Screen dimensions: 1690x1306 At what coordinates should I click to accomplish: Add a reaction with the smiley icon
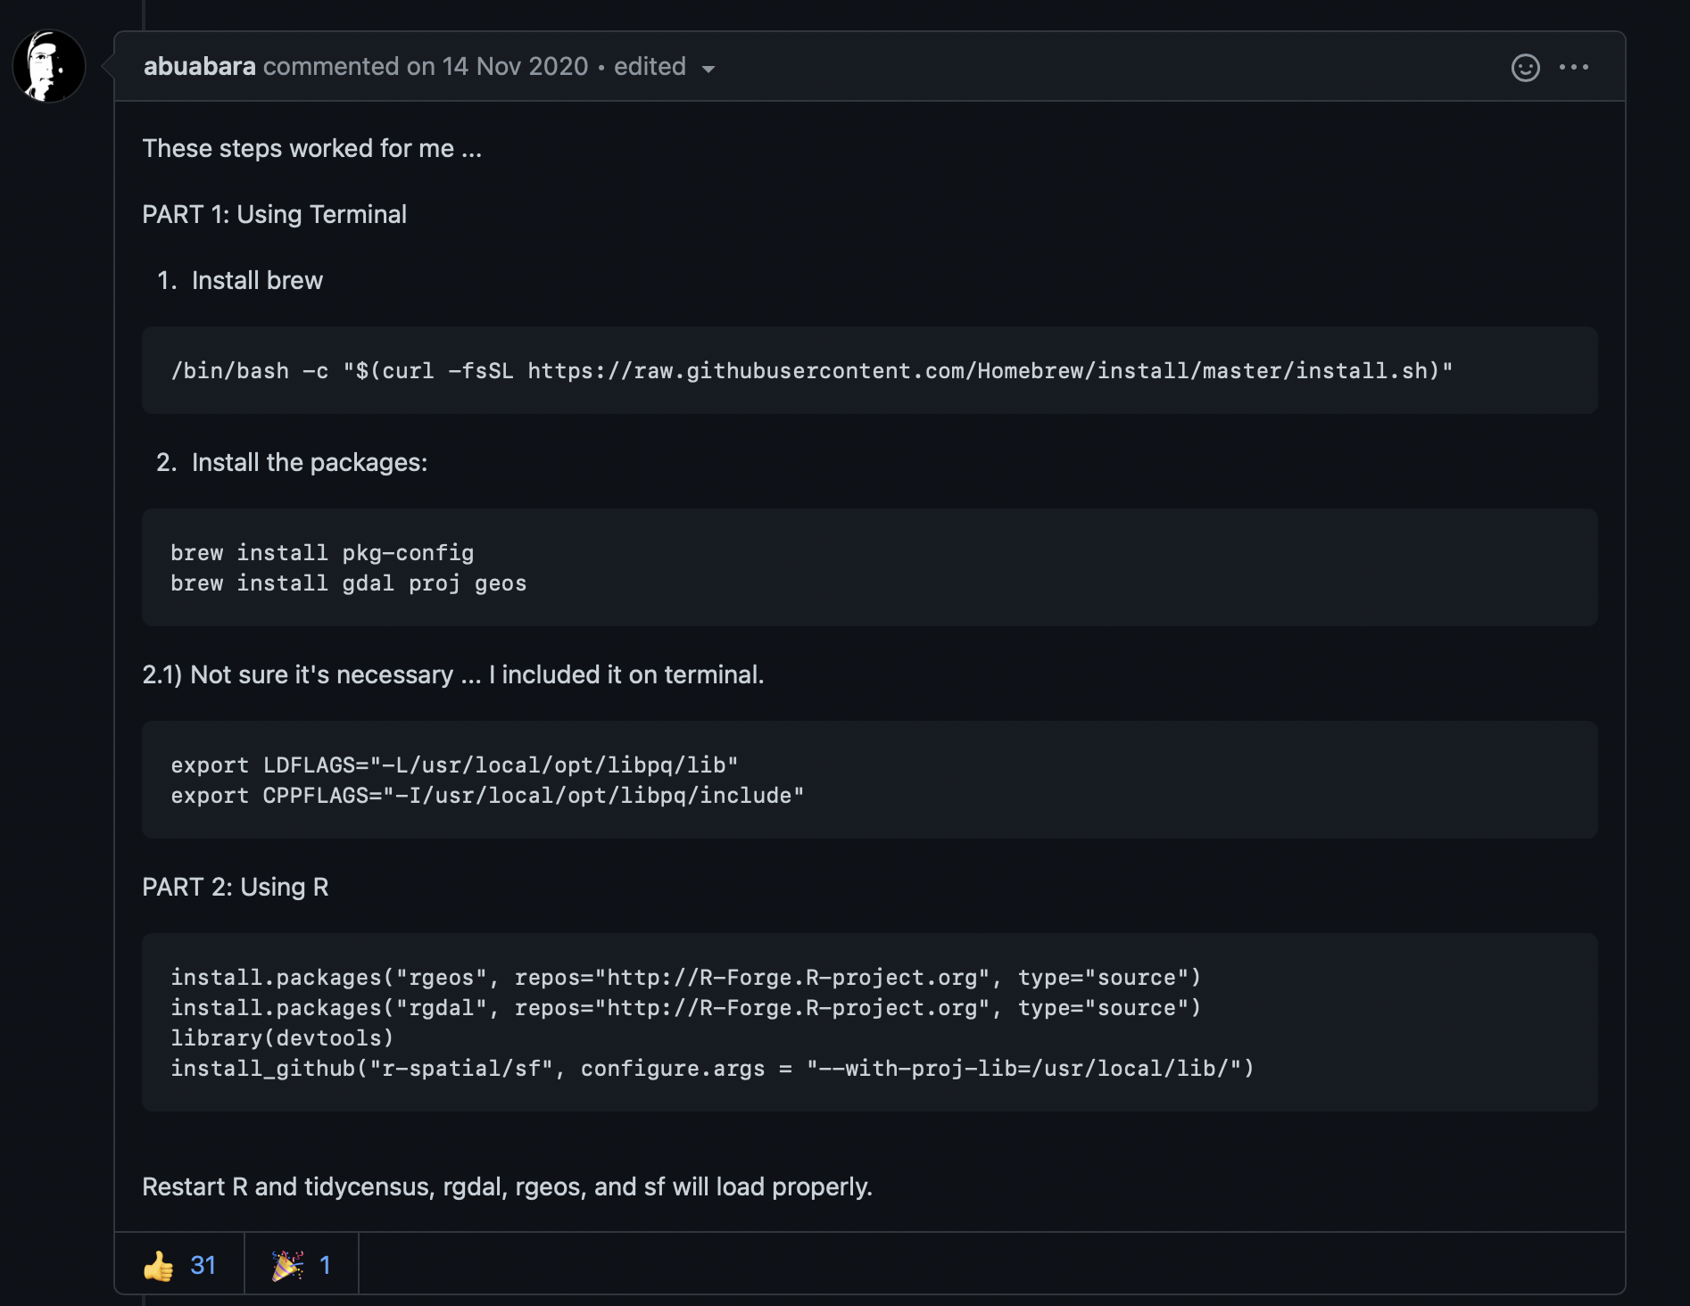pyautogui.click(x=1526, y=68)
